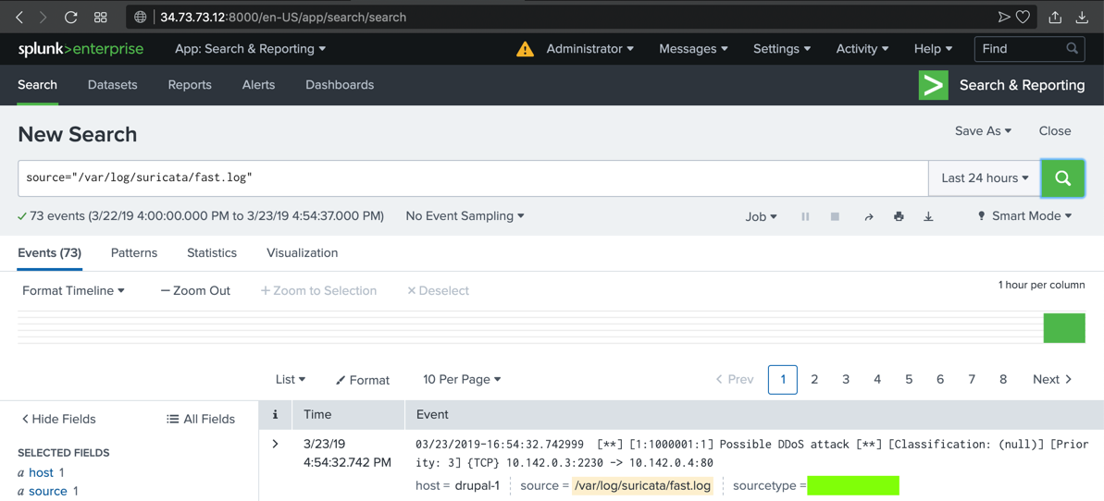Open the No Event Sampling dropdown
This screenshot has height=501, width=1104.
click(x=465, y=216)
